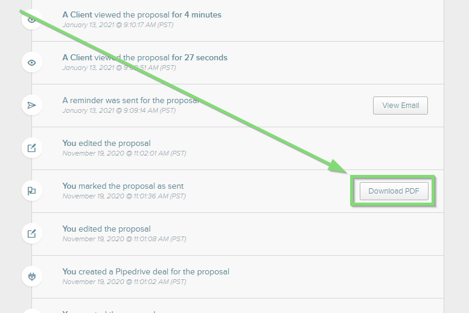469x313 pixels.
Task: Click the 'You edited the proposal' text at 11:01:08
Action: 106,229
